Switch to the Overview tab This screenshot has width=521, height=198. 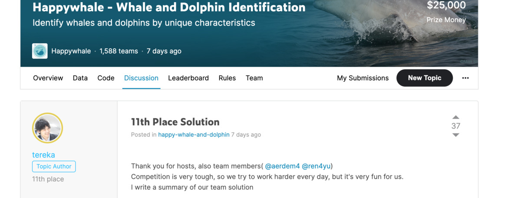[x=48, y=78]
